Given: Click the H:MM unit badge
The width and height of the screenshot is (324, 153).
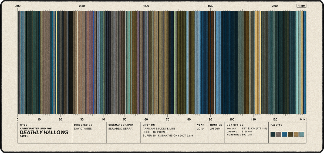Looking at the screenshot, I should tap(301, 6).
